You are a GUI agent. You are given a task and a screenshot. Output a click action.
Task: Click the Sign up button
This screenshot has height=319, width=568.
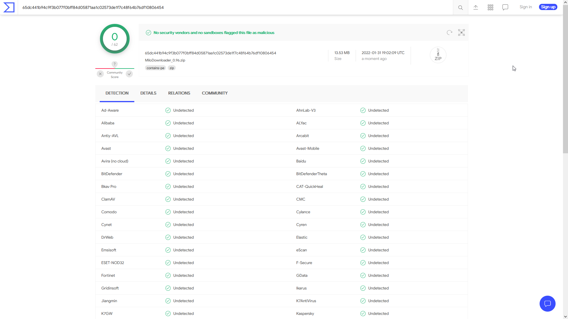click(548, 7)
